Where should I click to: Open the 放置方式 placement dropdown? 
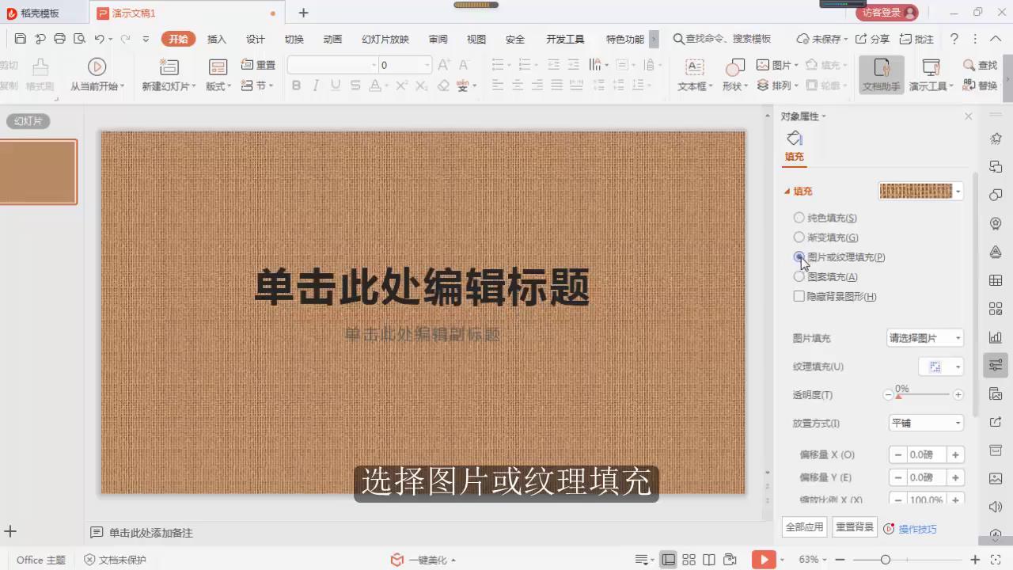(925, 423)
